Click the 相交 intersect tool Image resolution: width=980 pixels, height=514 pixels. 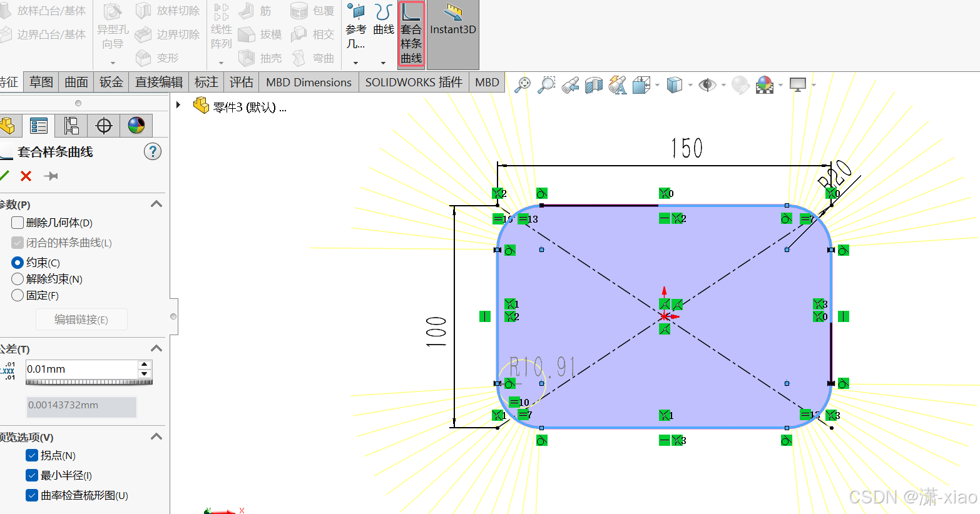313,34
